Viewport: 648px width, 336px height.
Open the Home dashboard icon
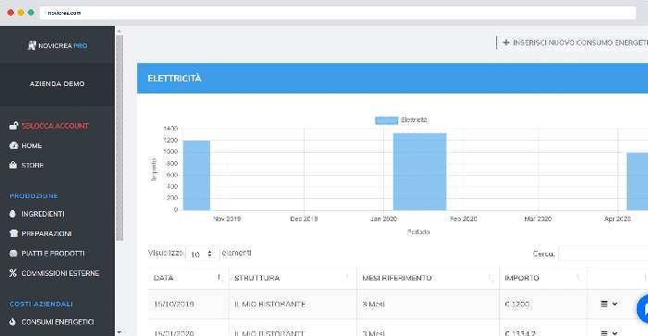pyautogui.click(x=14, y=145)
